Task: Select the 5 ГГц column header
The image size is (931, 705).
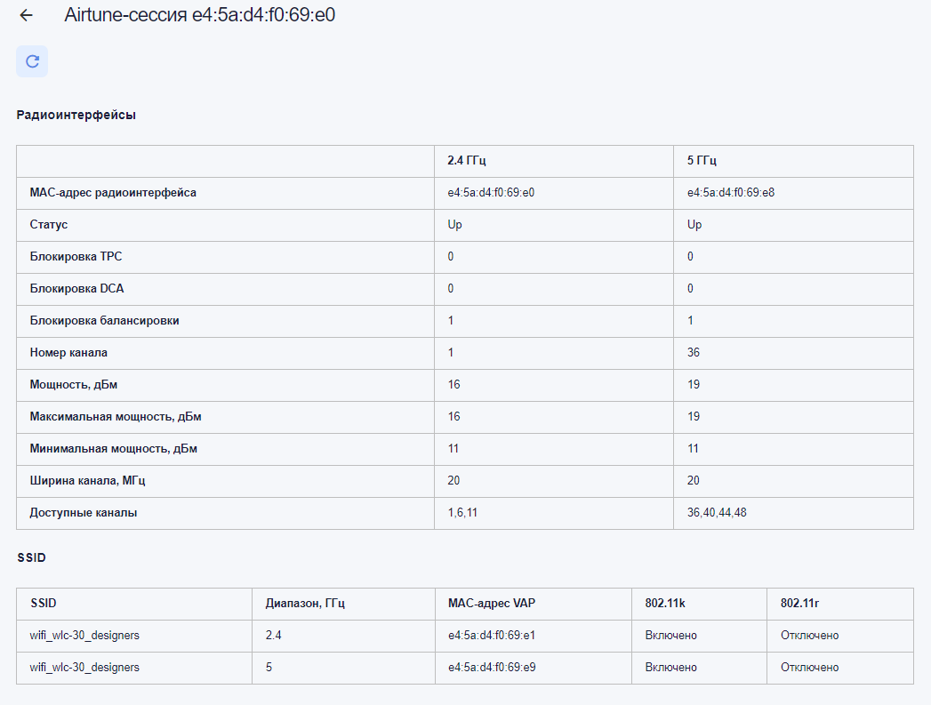Action: click(x=702, y=161)
